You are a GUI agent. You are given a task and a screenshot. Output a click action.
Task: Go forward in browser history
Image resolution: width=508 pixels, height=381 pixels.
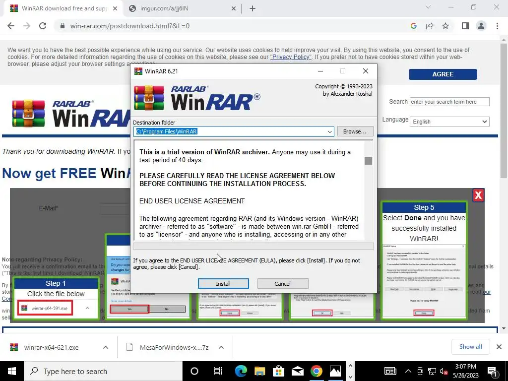[27, 26]
